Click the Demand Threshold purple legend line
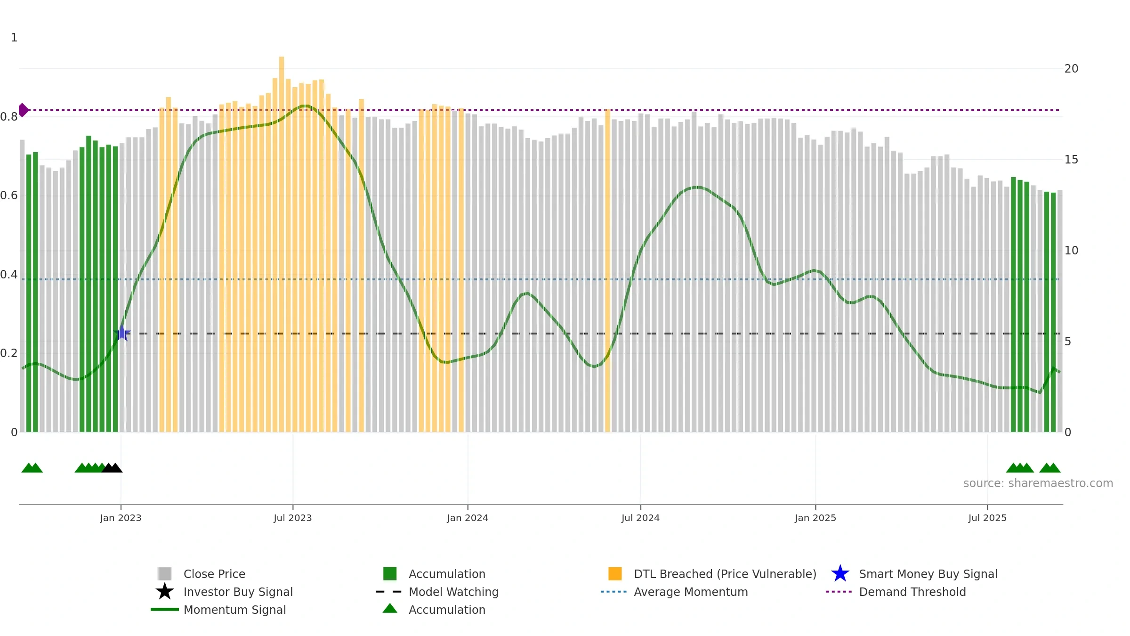 839,591
